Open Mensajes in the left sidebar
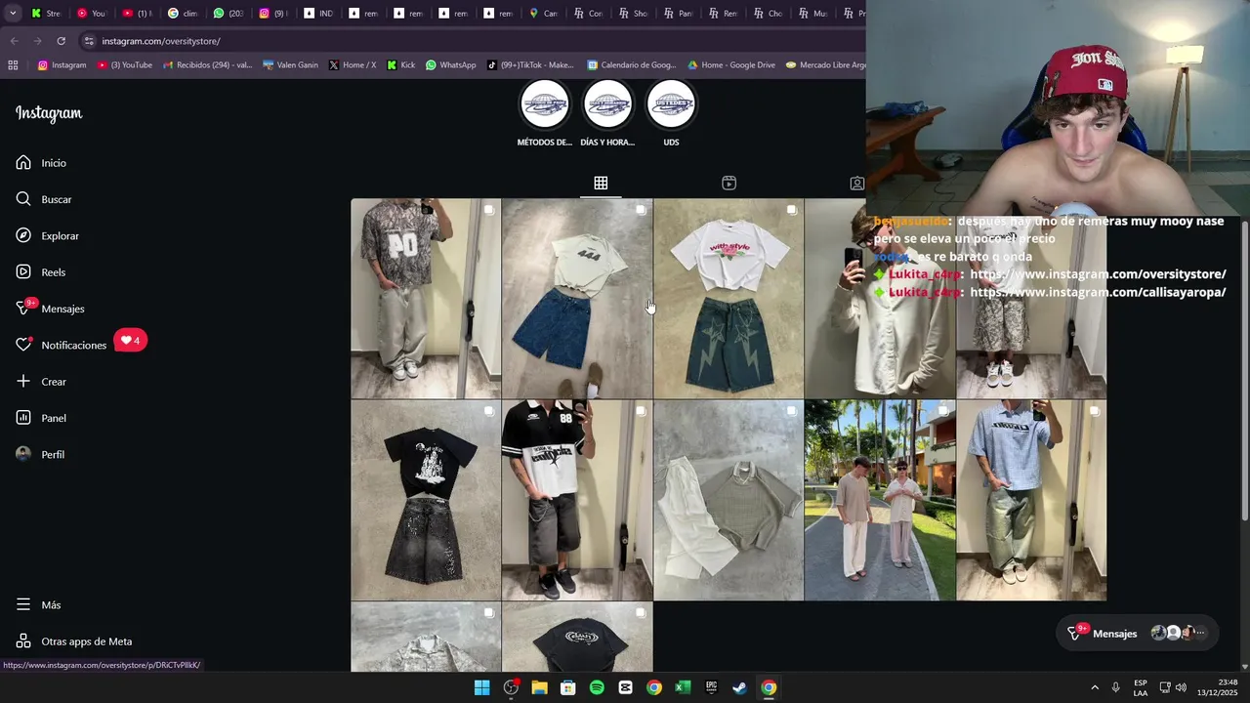The height and width of the screenshot is (703, 1250). [x=50, y=309]
